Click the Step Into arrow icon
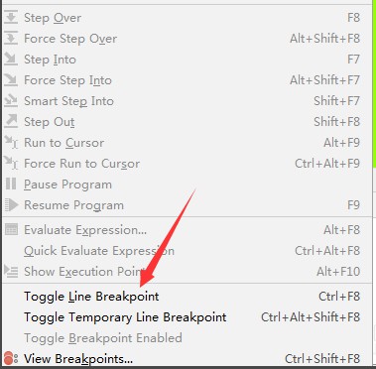The image size is (376, 369). (11, 60)
